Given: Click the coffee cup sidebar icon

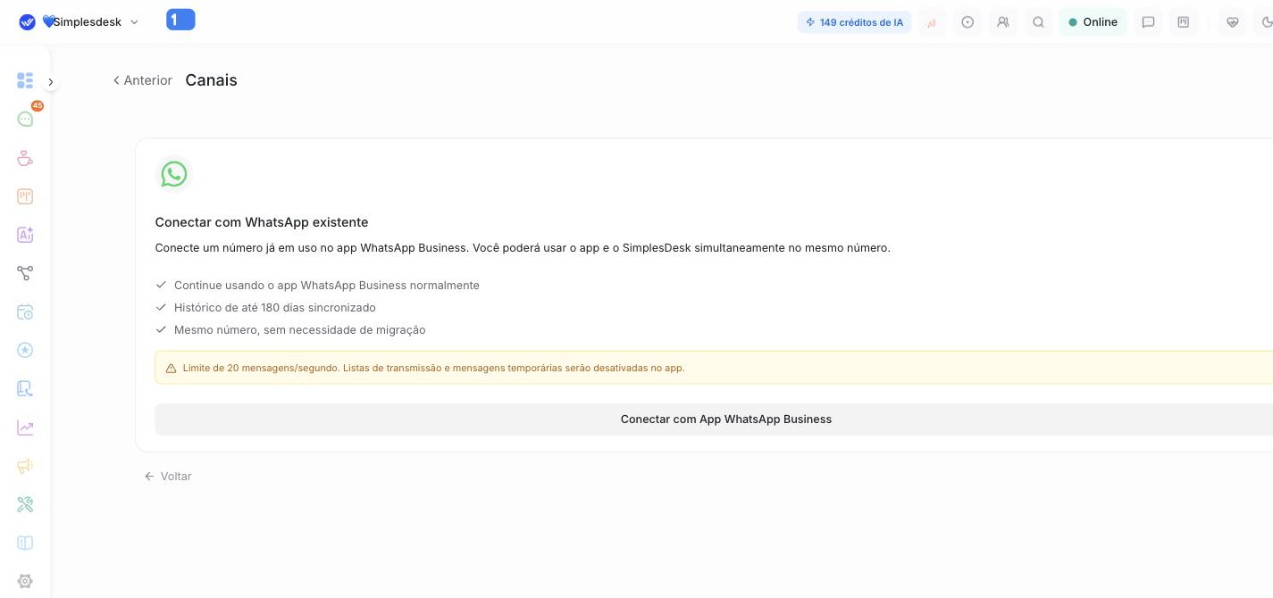Looking at the screenshot, I should (25, 158).
